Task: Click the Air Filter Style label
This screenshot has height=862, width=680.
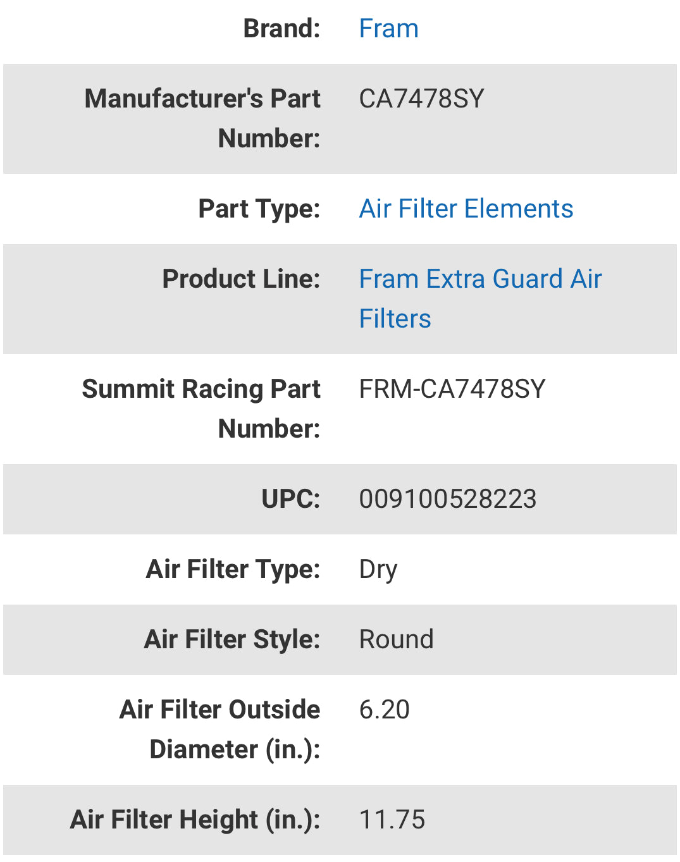Action: tap(232, 639)
